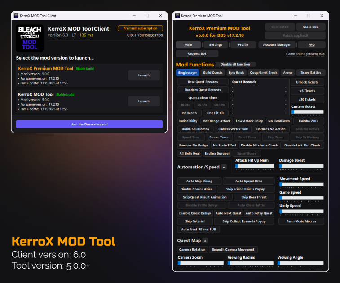The image size is (340, 283).
Task: Toggle Endless Survival
Action: (217, 153)
